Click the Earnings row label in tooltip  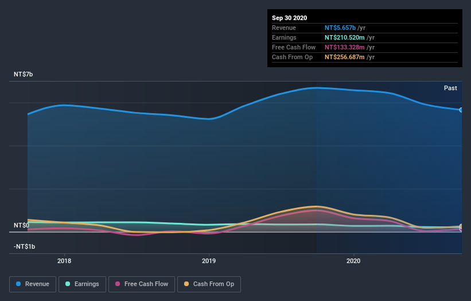click(x=284, y=37)
